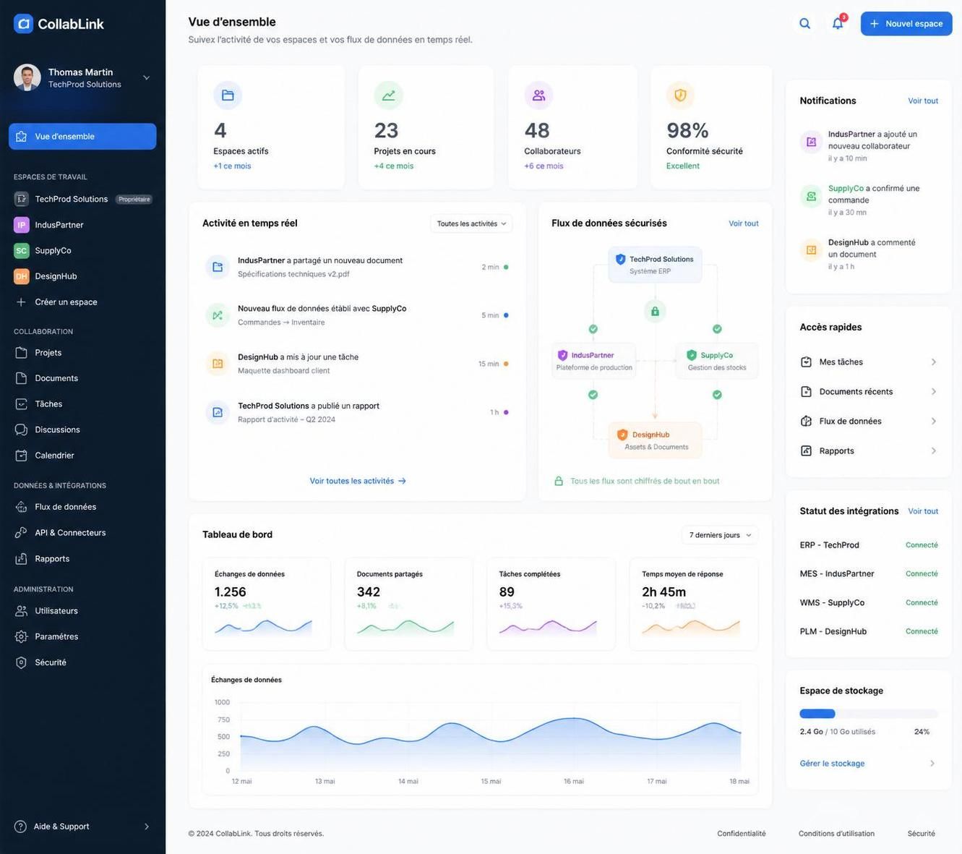Viewport: 962px width, 854px height.
Task: Open the TechProd Solutions ERP node in diagram
Action: point(655,265)
